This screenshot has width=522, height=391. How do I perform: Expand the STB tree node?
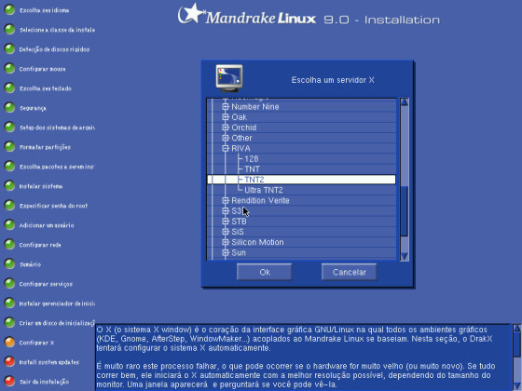coord(226,222)
